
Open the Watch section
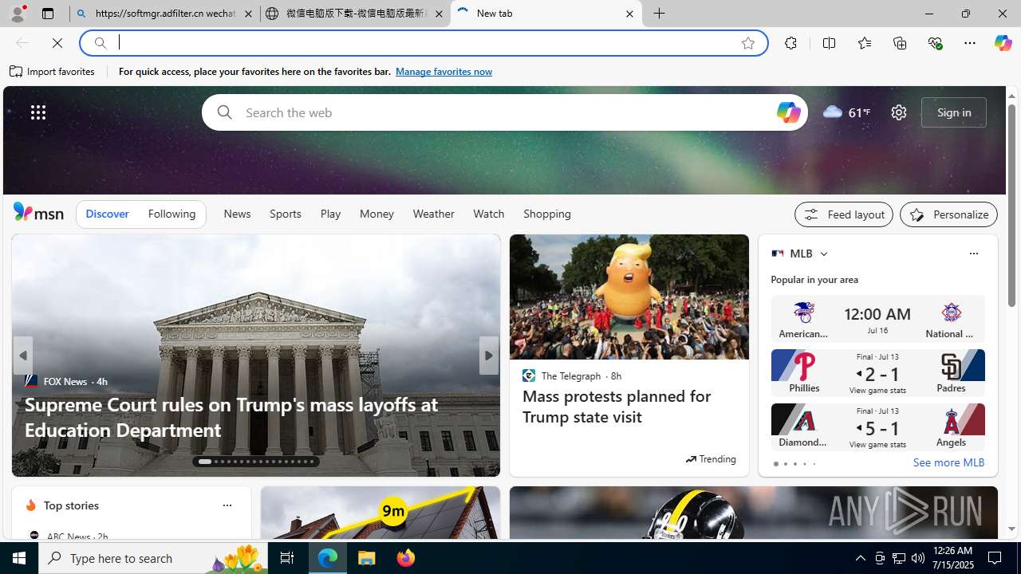(x=489, y=214)
